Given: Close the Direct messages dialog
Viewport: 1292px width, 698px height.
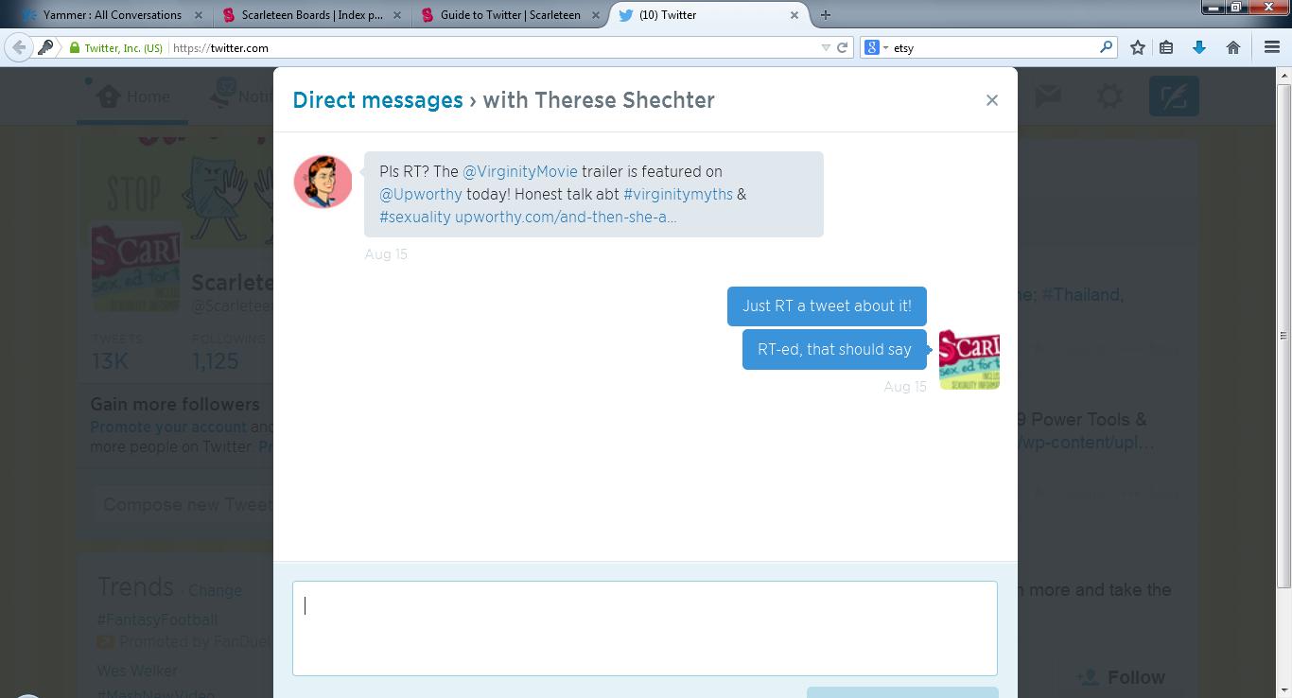Looking at the screenshot, I should pos(991,100).
